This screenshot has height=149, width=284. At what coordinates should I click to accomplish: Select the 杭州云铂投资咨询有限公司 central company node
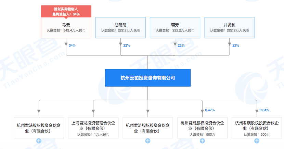pyautogui.click(x=148, y=78)
